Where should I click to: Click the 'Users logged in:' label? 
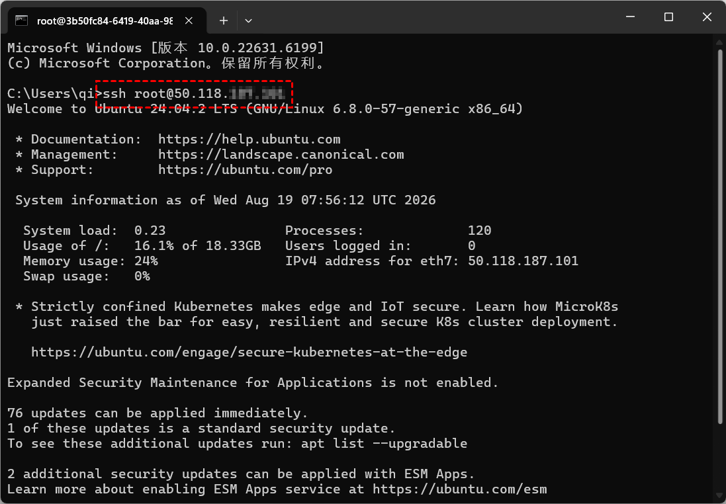pyautogui.click(x=347, y=246)
